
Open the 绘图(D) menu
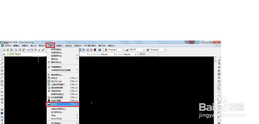click(x=60, y=46)
